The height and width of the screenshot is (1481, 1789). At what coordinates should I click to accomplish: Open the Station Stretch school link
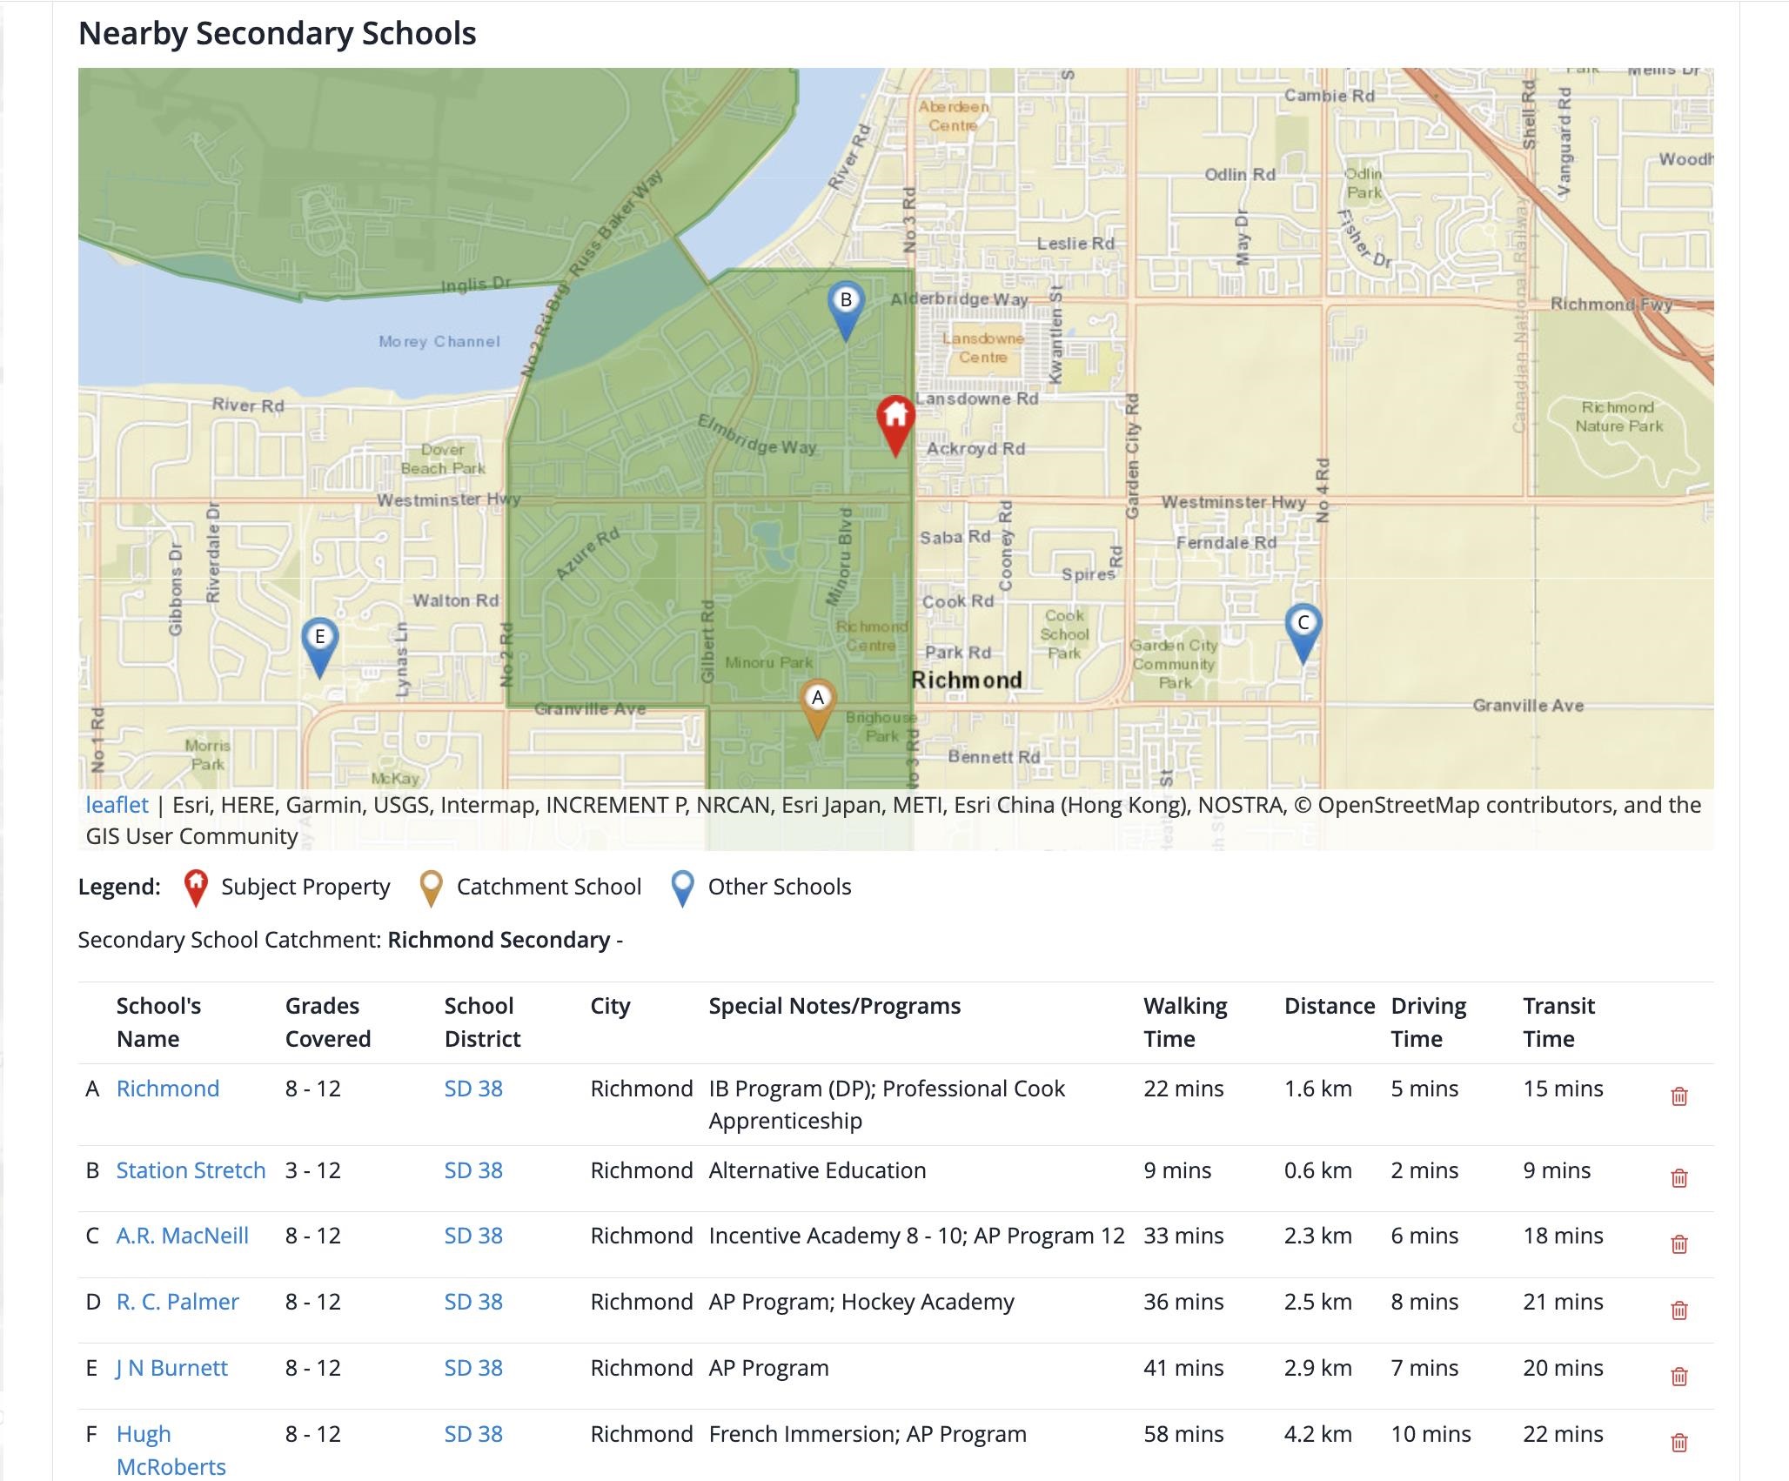[x=191, y=1170]
